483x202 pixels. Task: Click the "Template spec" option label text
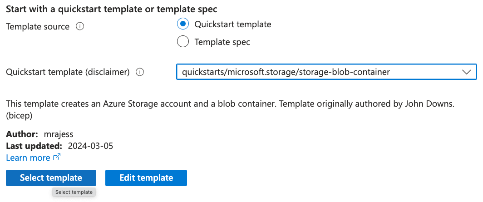pos(222,42)
